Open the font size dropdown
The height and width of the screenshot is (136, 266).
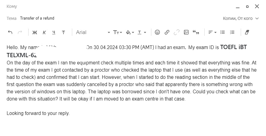tap(117, 32)
